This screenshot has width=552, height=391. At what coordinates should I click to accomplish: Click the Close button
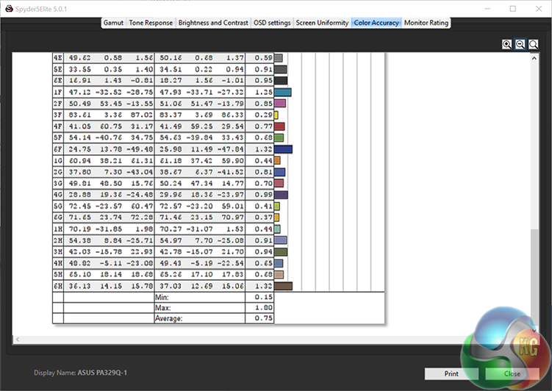coord(512,374)
